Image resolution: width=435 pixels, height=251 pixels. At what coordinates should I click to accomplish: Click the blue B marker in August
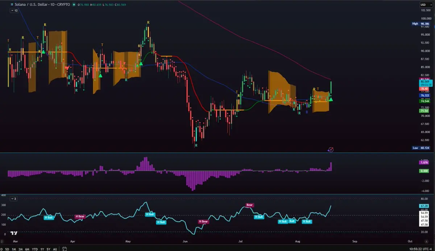click(307, 112)
